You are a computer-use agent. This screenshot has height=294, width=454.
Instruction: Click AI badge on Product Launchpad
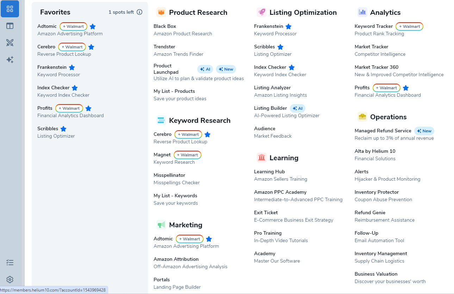coord(205,69)
